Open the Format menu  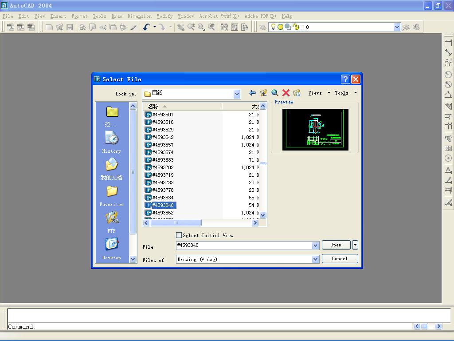point(79,16)
